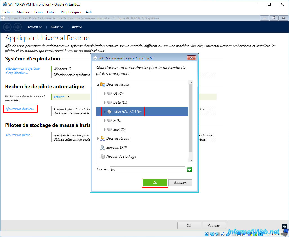Screen dimensions: 289x237
Task: Click the Dossiers réseau folder icon
Action: click(102, 139)
